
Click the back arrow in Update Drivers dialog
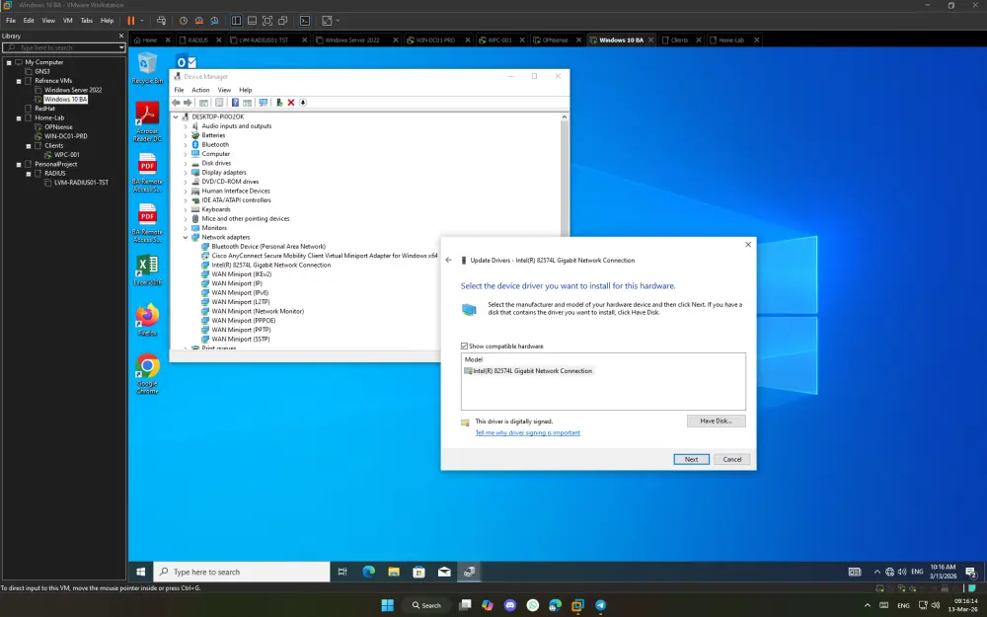449,260
